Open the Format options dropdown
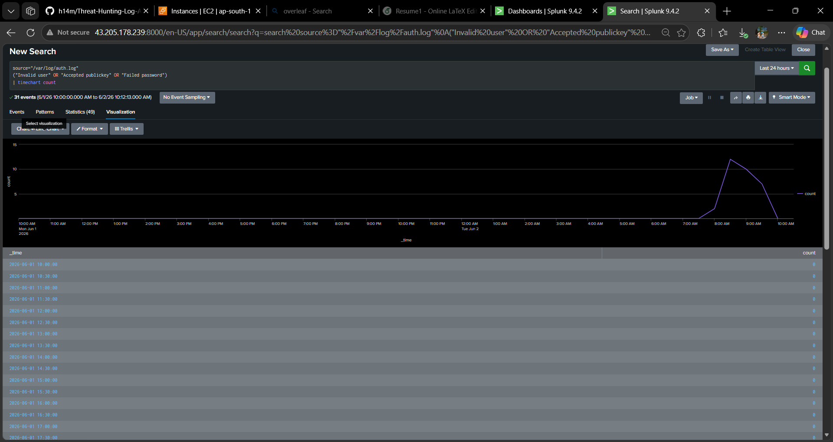Image resolution: width=833 pixels, height=442 pixels. coord(89,129)
